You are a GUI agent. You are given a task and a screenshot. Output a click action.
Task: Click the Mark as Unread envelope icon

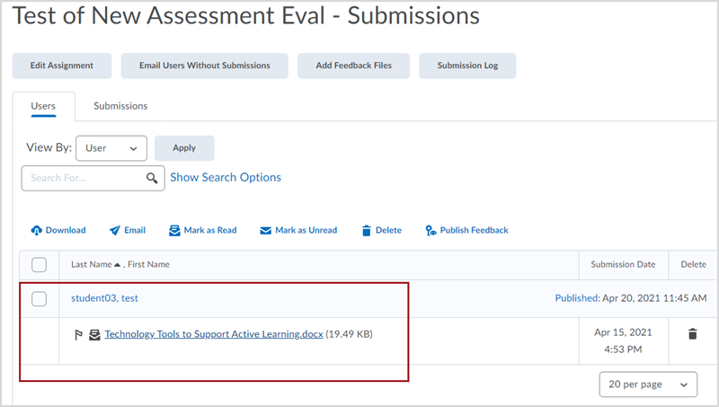[265, 231]
